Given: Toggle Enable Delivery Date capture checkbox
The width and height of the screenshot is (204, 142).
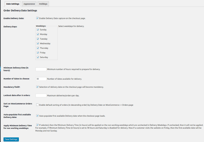Looking at the screenshot, I should [x=37, y=18].
